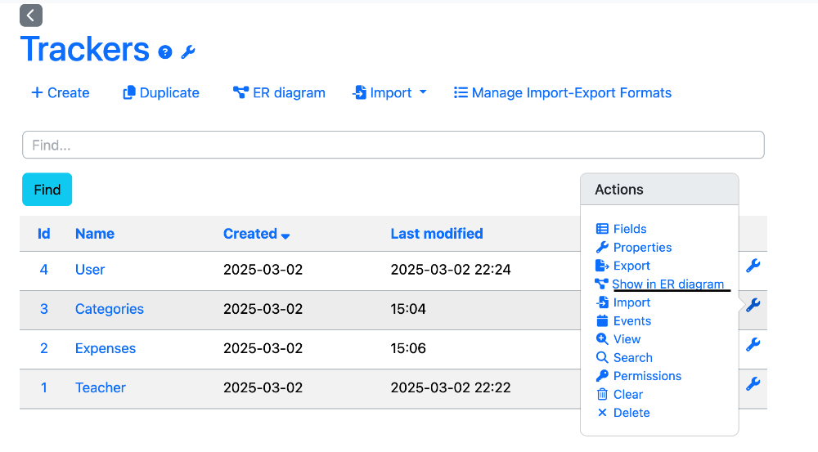Click the cyan Find button
Screen dimensions: 818x452
[47, 190]
